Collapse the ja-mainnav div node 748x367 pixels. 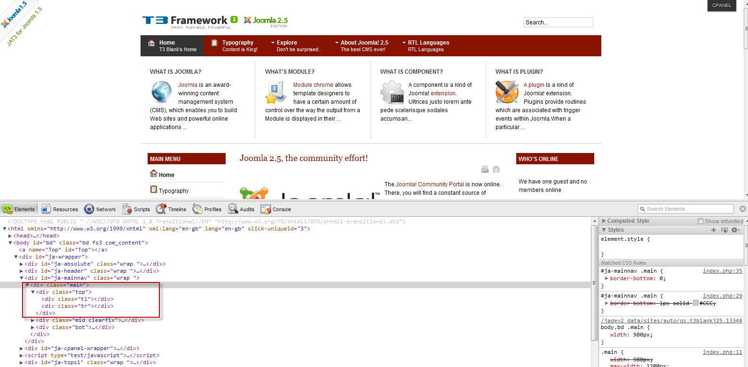tap(22, 278)
